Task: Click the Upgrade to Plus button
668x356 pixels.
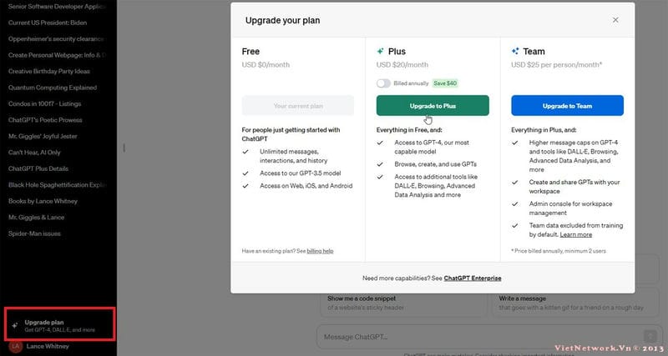Action: [433, 106]
